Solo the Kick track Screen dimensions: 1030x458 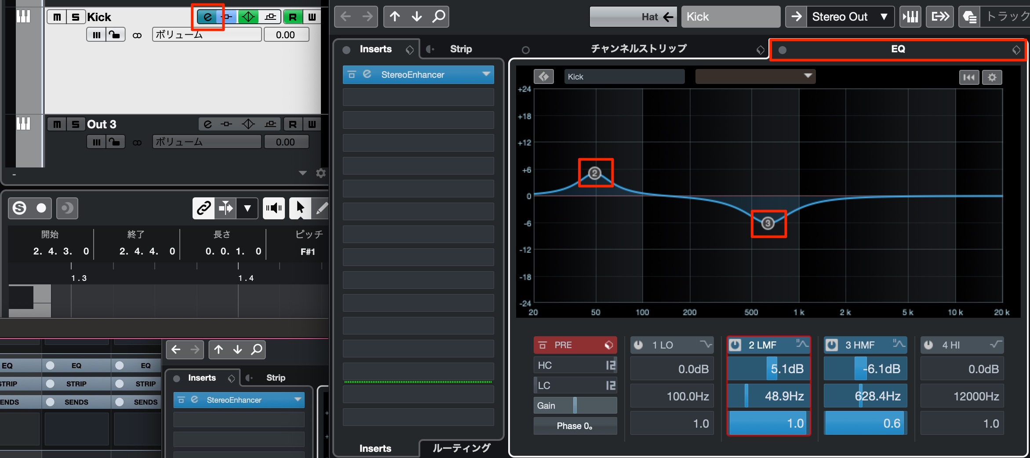pos(76,17)
